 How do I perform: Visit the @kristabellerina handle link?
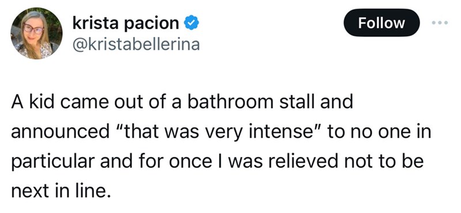[136, 44]
